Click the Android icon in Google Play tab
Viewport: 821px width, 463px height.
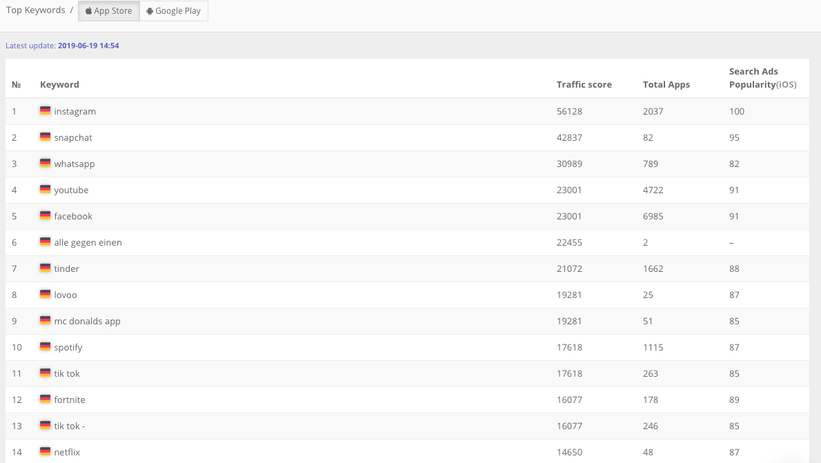(150, 11)
